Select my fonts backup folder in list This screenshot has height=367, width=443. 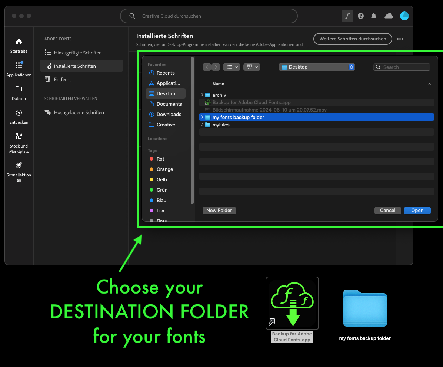[316, 117]
